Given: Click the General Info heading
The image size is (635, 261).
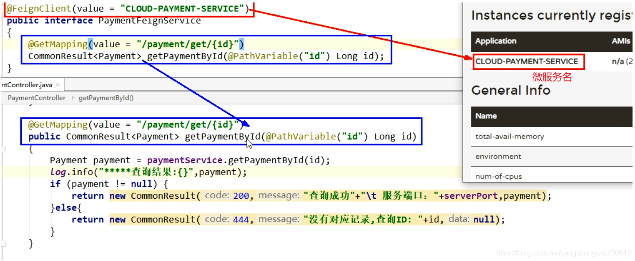Looking at the screenshot, I should [511, 90].
